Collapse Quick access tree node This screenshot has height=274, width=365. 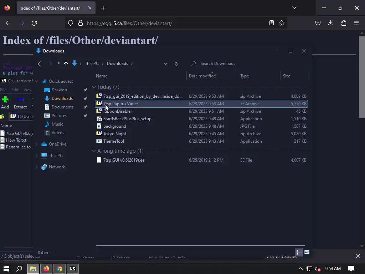37,81
